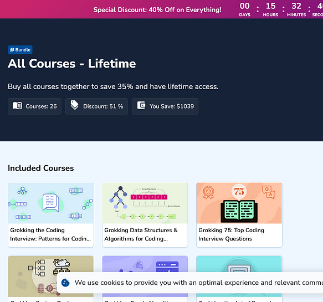Open Grokking 75 course thumbnail image
Image resolution: width=323 pixels, height=302 pixels.
point(239,203)
